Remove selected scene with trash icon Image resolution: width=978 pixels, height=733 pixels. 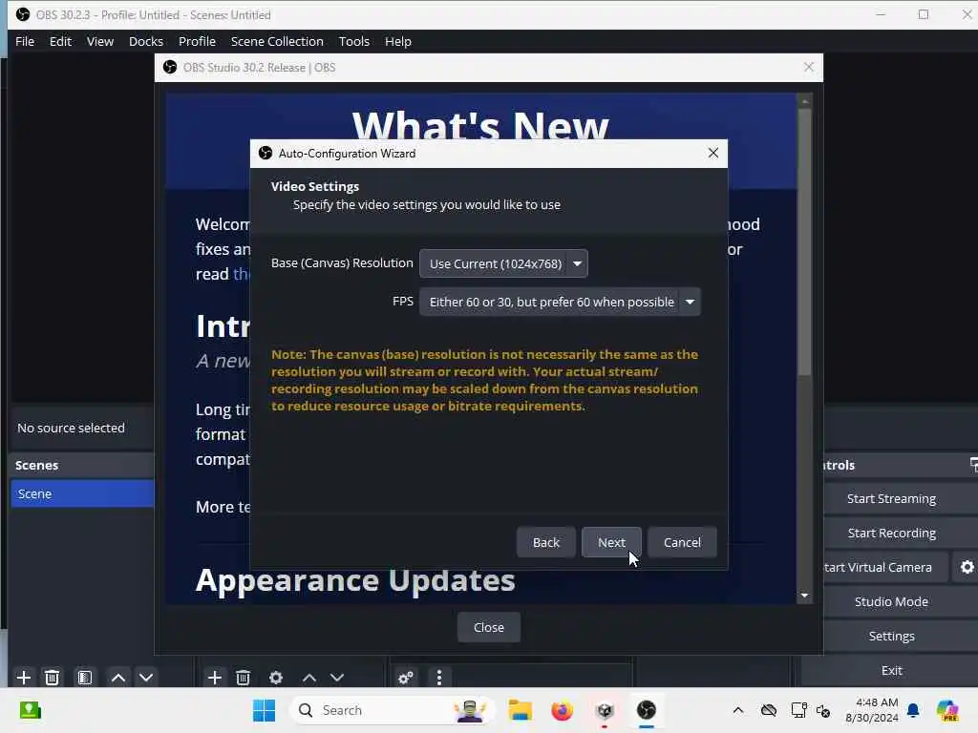[x=53, y=678]
